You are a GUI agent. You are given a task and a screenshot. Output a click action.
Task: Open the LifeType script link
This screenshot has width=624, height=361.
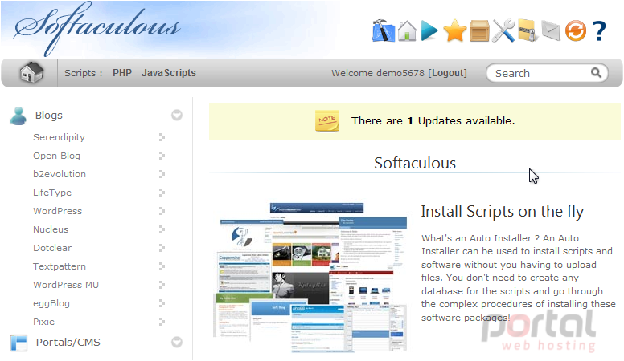tap(52, 193)
